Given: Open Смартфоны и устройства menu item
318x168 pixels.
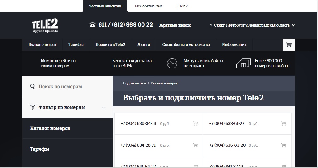Looking at the screenshot, I should [186, 45].
